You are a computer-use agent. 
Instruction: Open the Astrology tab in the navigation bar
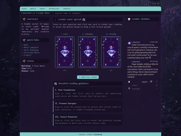(54, 9)
